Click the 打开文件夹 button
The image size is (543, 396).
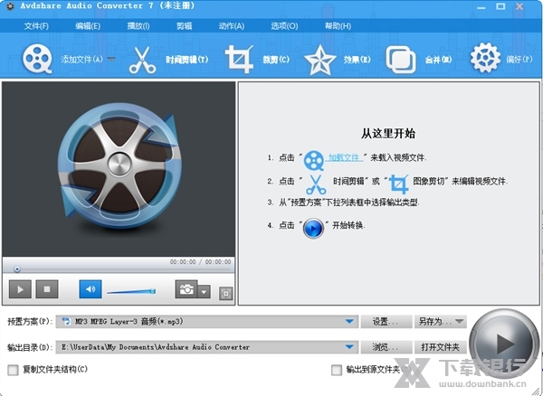pyautogui.click(x=440, y=347)
